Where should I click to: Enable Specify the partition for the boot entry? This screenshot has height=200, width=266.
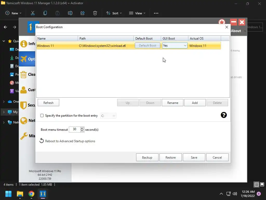coord(42,116)
